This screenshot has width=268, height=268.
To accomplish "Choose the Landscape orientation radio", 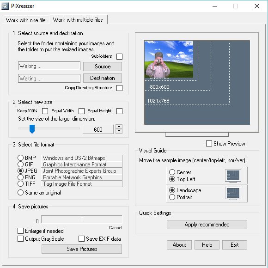I will click(x=172, y=190).
